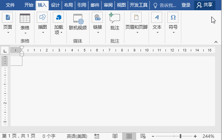Select the 插入 Insert tab

pyautogui.click(x=42, y=5)
